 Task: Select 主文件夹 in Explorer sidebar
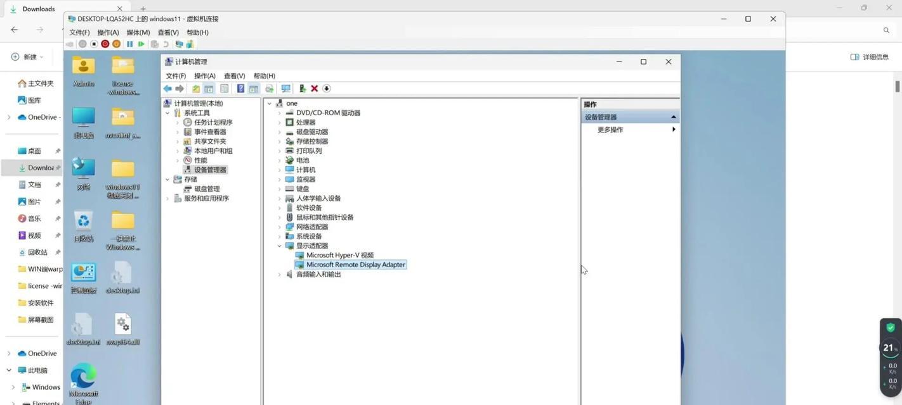point(36,84)
